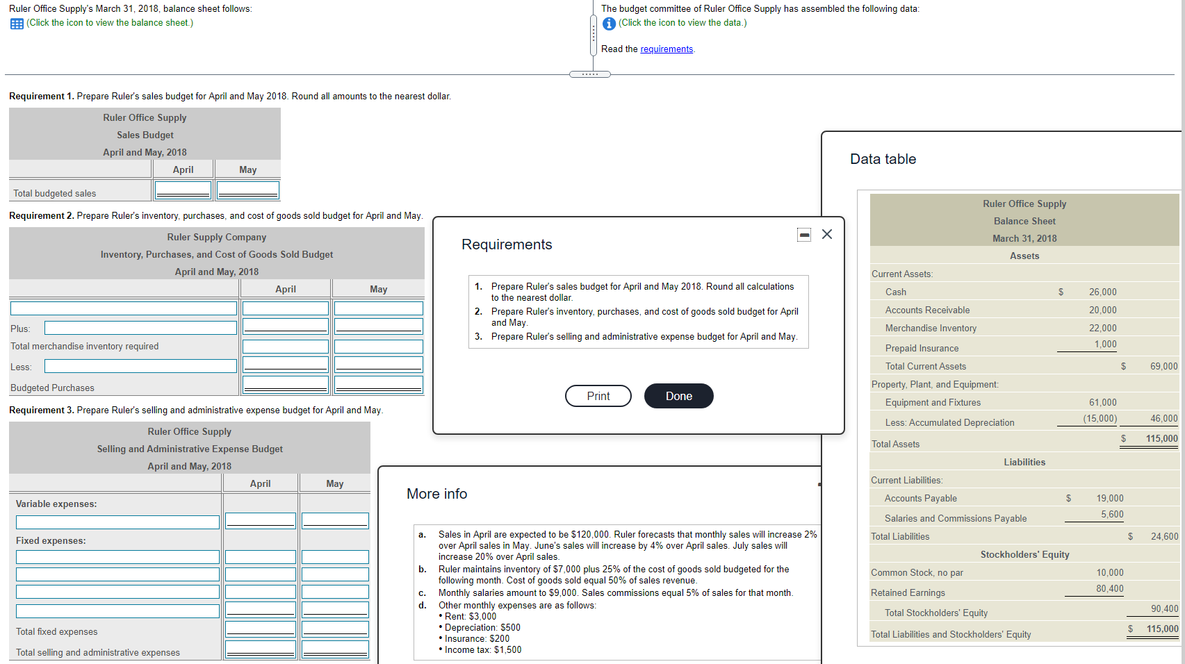Select April Less amount field

click(x=286, y=364)
